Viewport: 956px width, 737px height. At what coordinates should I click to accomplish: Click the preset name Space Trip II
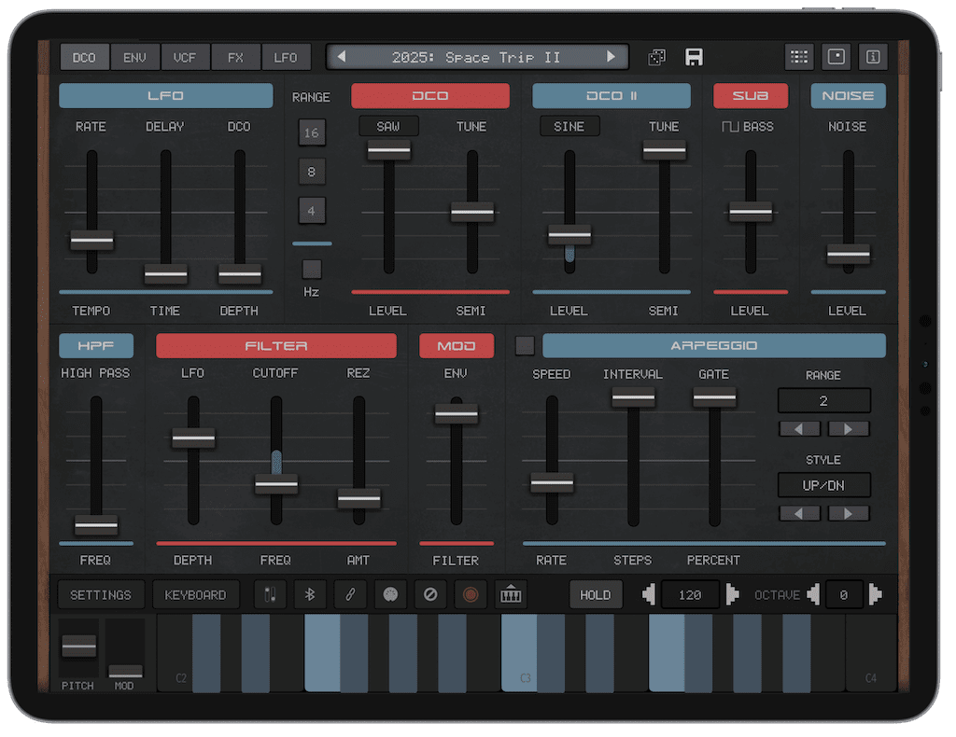click(x=476, y=57)
